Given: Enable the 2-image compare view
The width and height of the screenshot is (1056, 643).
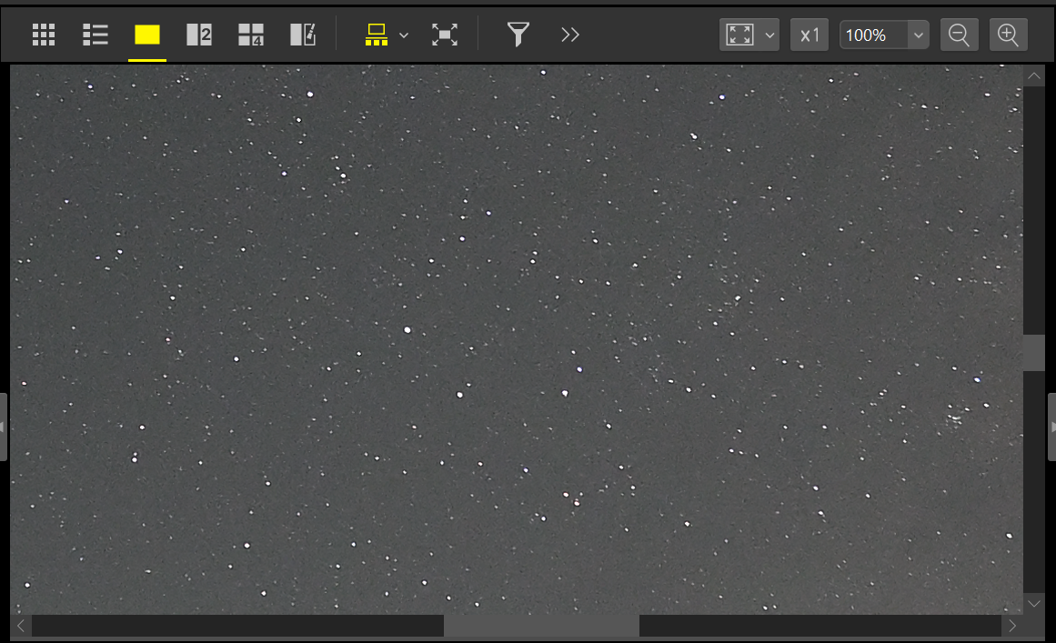Looking at the screenshot, I should (199, 35).
